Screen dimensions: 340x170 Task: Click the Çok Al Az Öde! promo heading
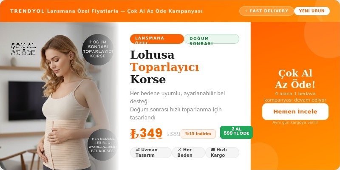click(295, 79)
